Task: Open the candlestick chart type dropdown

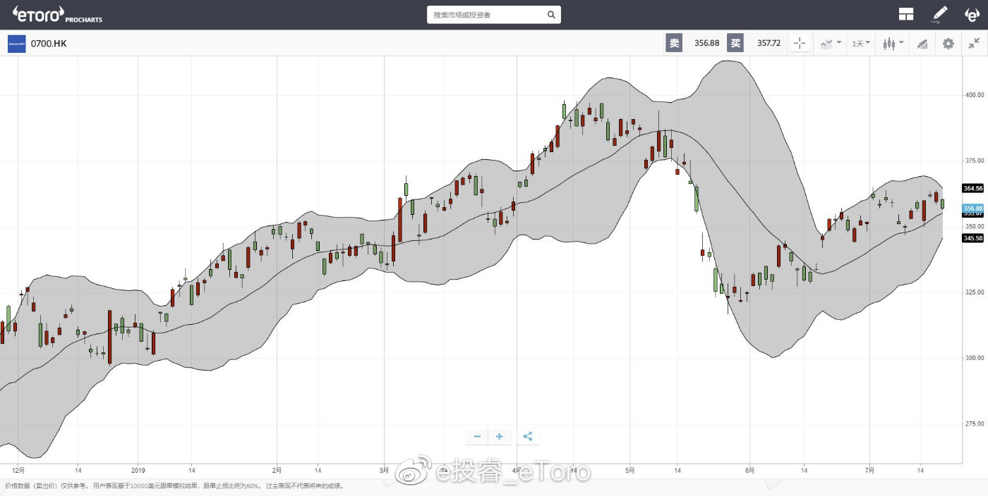Action: pyautogui.click(x=893, y=44)
